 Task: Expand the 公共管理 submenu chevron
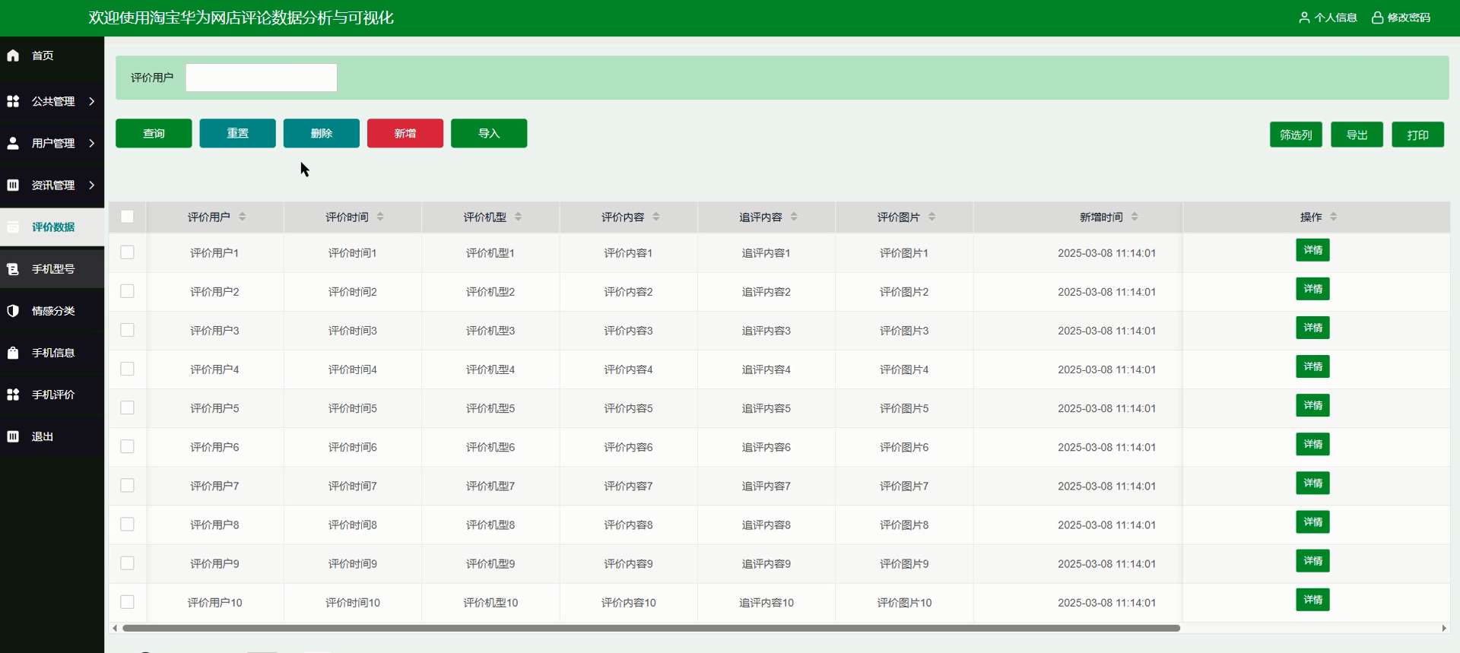tap(91, 101)
